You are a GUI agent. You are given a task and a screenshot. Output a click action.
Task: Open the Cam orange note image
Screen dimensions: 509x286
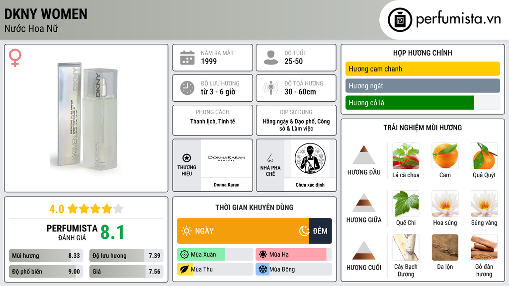point(445,156)
